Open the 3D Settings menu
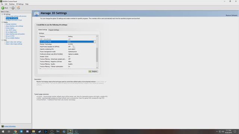 pyautogui.click(x=20, y=4)
